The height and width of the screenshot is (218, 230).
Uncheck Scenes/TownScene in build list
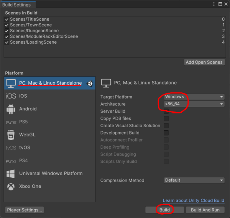click(x=7, y=25)
